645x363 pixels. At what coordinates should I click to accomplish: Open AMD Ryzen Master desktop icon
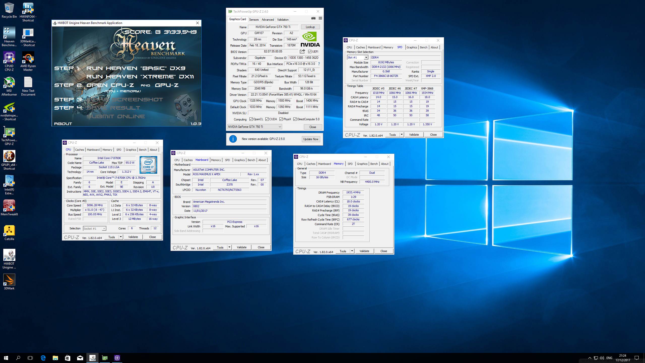coord(28,62)
